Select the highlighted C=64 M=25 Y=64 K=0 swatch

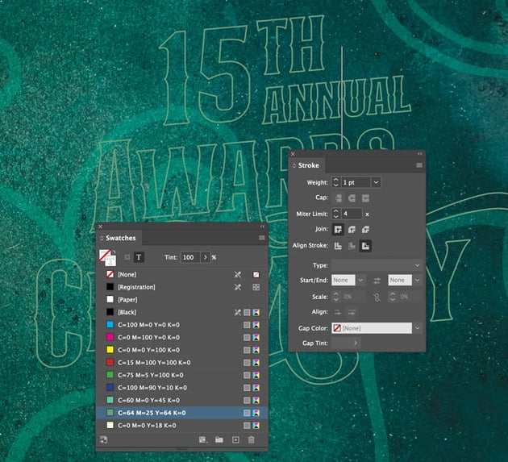click(181, 413)
